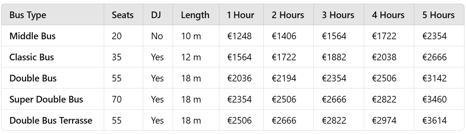This screenshot has width=466, height=134.
Task: Click the €3460 price cell
Action: [x=434, y=100]
